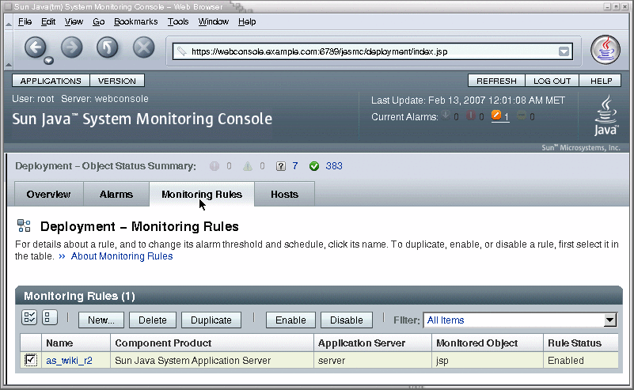Viewport: 634px width, 390px height.
Task: Click the New... button
Action: [x=101, y=320]
